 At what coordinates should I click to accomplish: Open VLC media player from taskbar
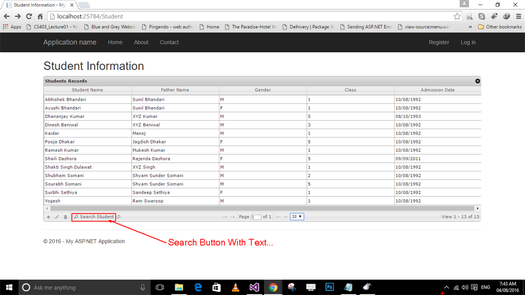tap(235, 287)
